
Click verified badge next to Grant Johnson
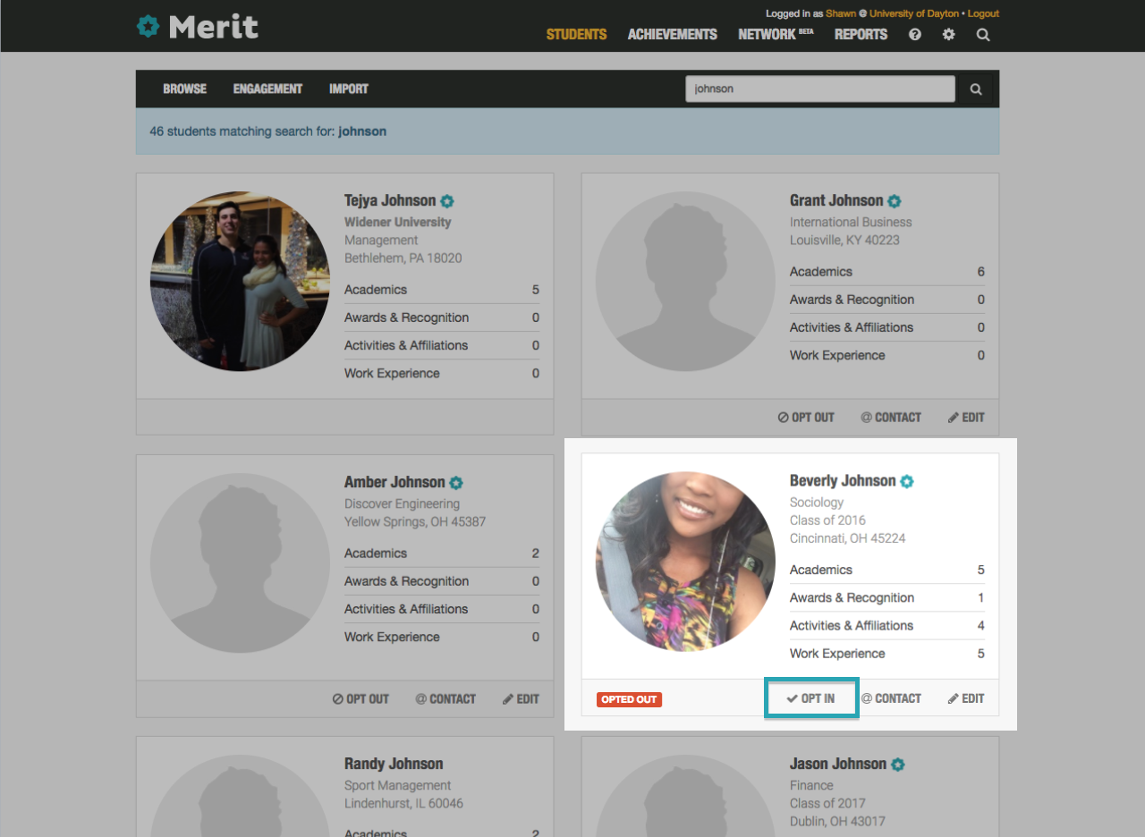tap(894, 201)
